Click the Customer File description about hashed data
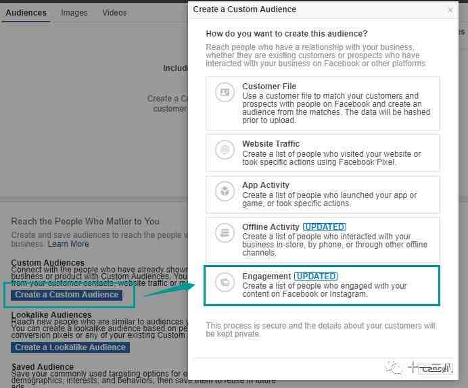The width and height of the screenshot is (468, 388). 336,108
